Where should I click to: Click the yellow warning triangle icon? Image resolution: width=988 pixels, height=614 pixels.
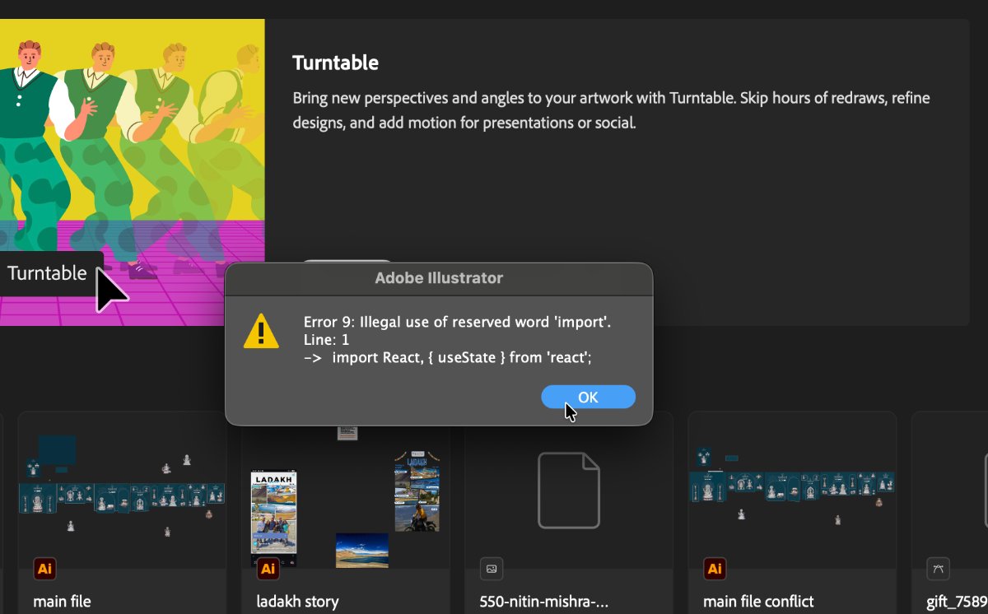(x=261, y=331)
